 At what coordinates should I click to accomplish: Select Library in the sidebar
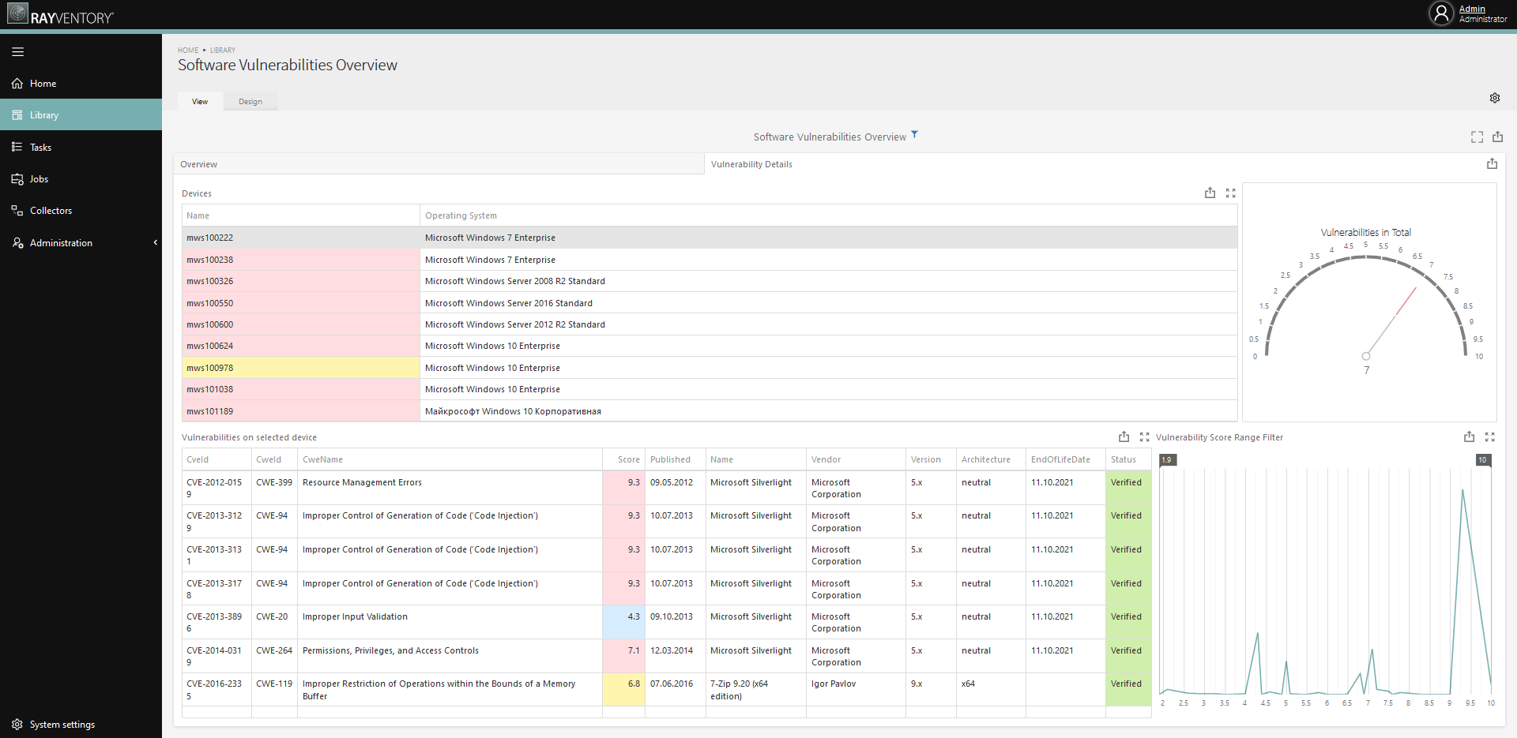click(81, 115)
